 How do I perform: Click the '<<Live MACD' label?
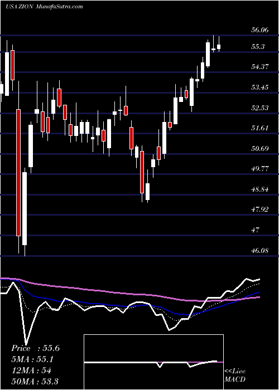tap(235, 376)
